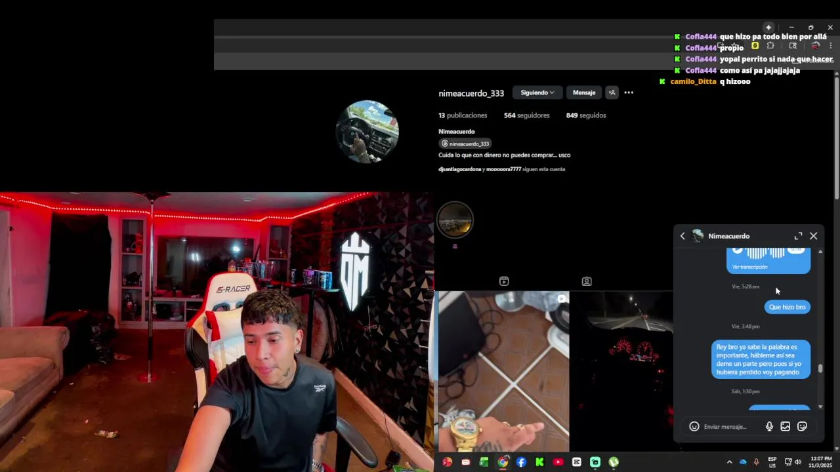Click '13 publicaciones' count
The image size is (840, 472).
(463, 115)
